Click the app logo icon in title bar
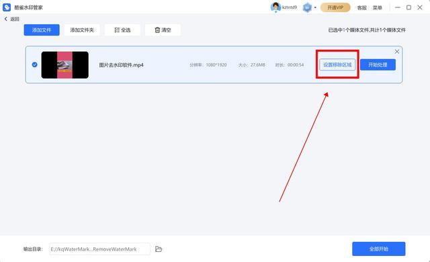This screenshot has width=430, height=262. point(6,7)
